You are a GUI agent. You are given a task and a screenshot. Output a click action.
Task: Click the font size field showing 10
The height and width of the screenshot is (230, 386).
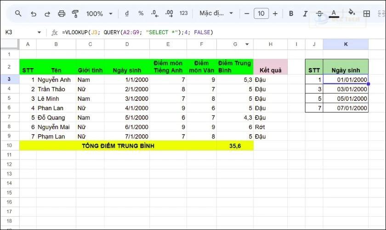coord(261,13)
